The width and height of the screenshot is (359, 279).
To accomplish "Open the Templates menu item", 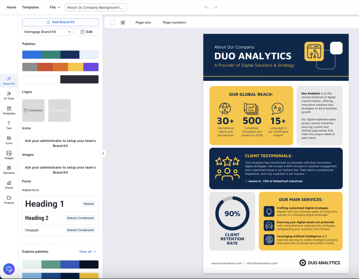I will 31,7.
